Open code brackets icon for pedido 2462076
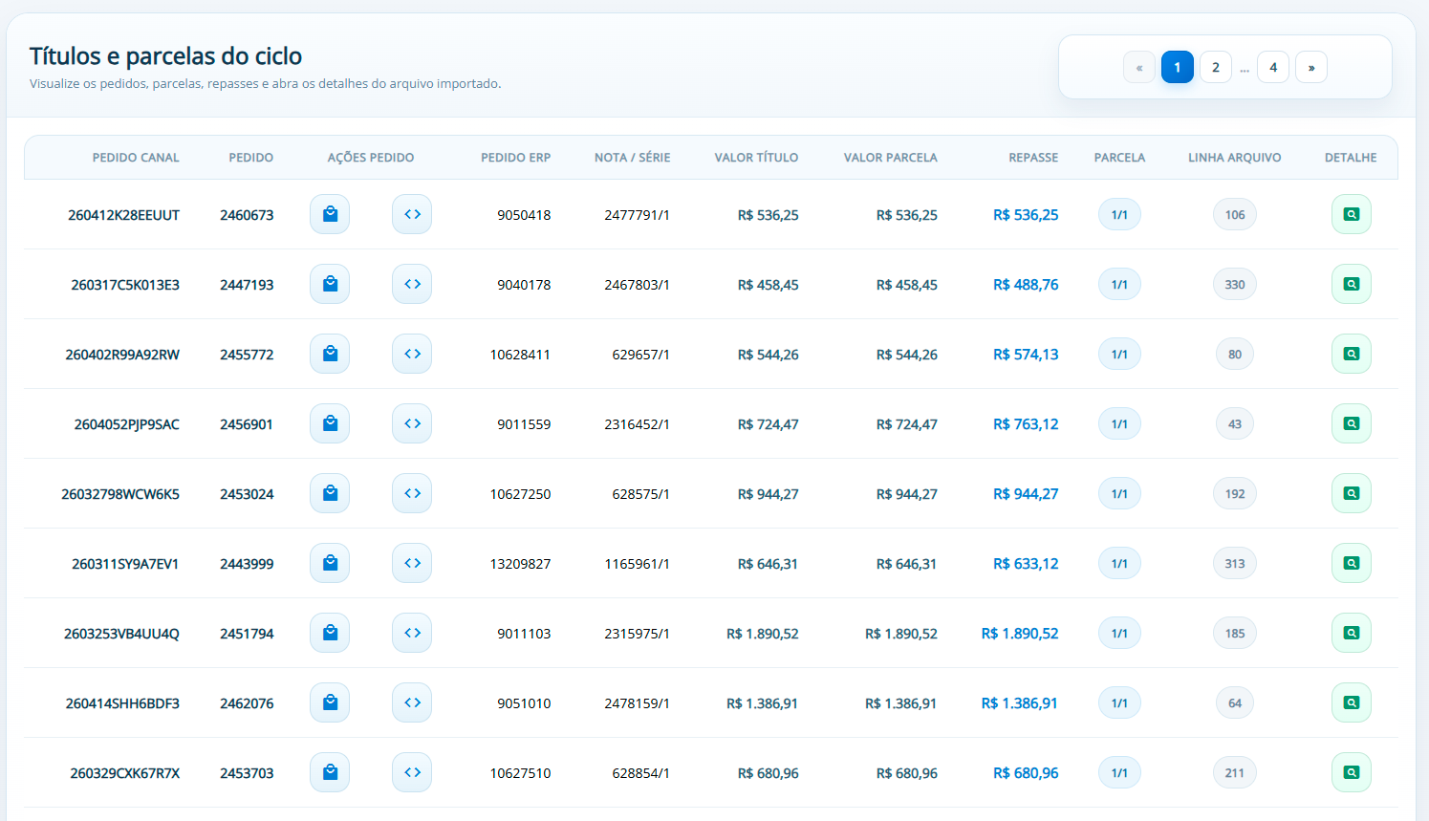 412,702
